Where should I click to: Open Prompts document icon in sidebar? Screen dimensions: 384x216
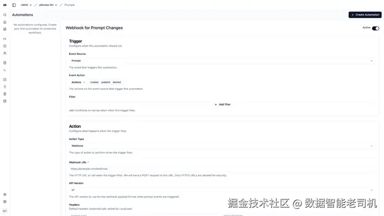pyautogui.click(x=4, y=63)
